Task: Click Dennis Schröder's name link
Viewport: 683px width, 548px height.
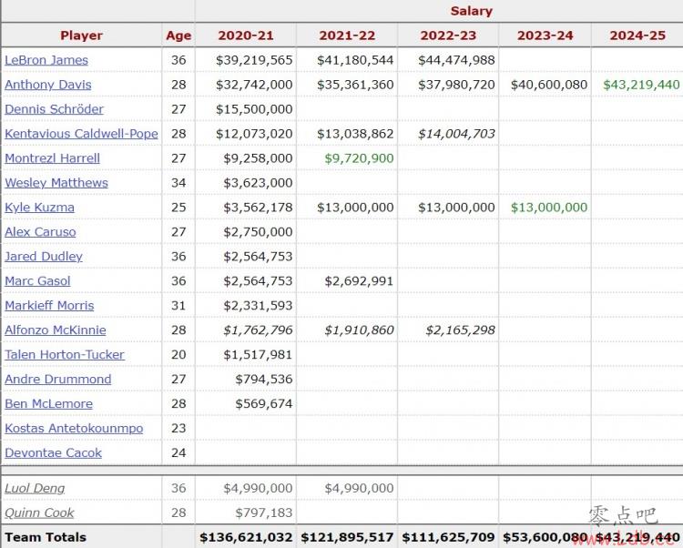Action: (x=55, y=109)
